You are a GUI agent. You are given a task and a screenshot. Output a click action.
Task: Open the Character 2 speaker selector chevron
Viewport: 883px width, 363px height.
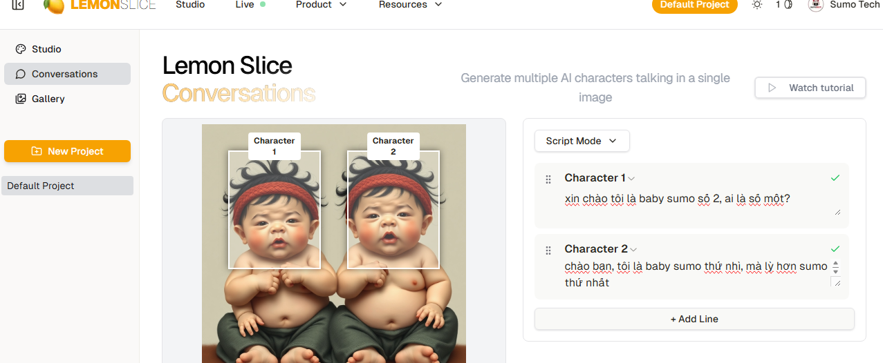(634, 250)
